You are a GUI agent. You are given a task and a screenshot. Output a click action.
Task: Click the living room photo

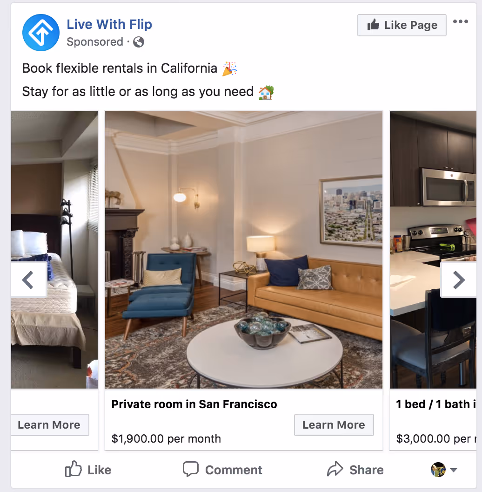tap(244, 250)
